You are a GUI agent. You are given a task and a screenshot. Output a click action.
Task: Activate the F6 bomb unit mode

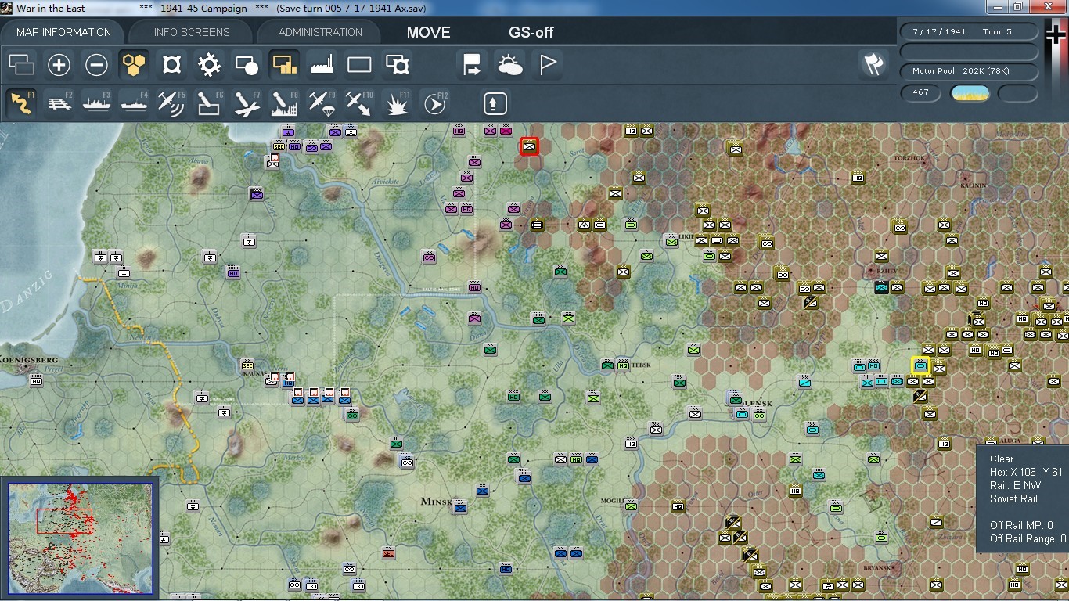[209, 103]
